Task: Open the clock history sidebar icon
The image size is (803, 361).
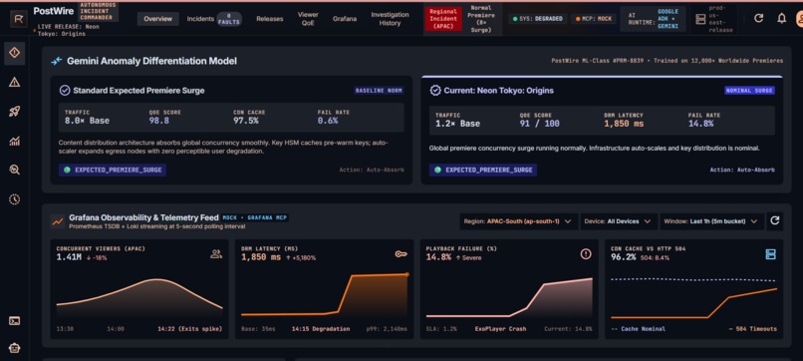Action: tap(14, 199)
